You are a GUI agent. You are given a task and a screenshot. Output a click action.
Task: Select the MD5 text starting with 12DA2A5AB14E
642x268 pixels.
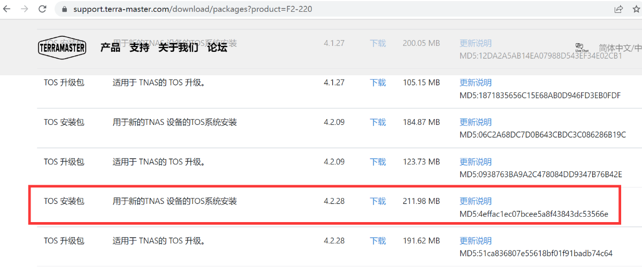(541, 56)
